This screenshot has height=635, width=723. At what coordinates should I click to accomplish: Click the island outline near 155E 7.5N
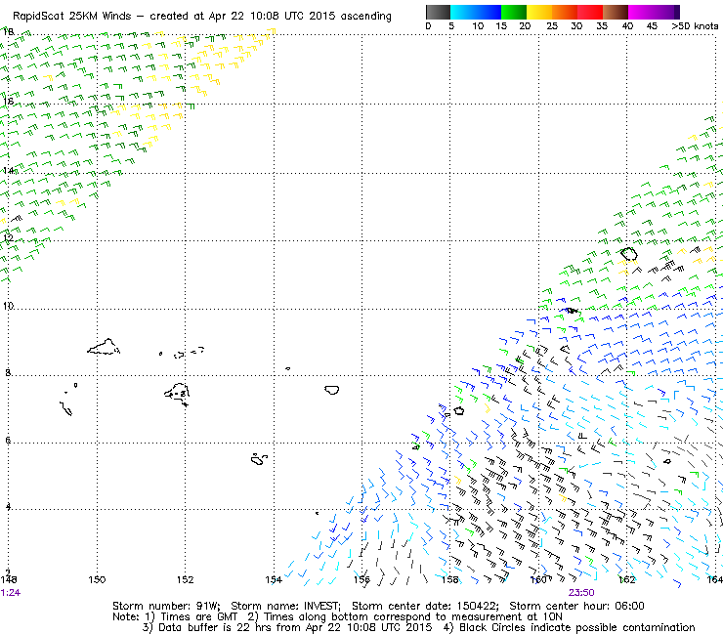(332, 390)
